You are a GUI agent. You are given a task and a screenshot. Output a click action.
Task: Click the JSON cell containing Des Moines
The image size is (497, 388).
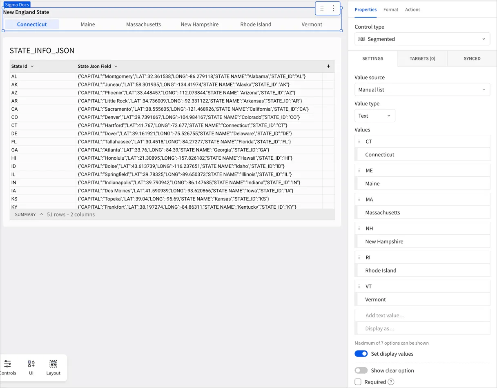199,191
